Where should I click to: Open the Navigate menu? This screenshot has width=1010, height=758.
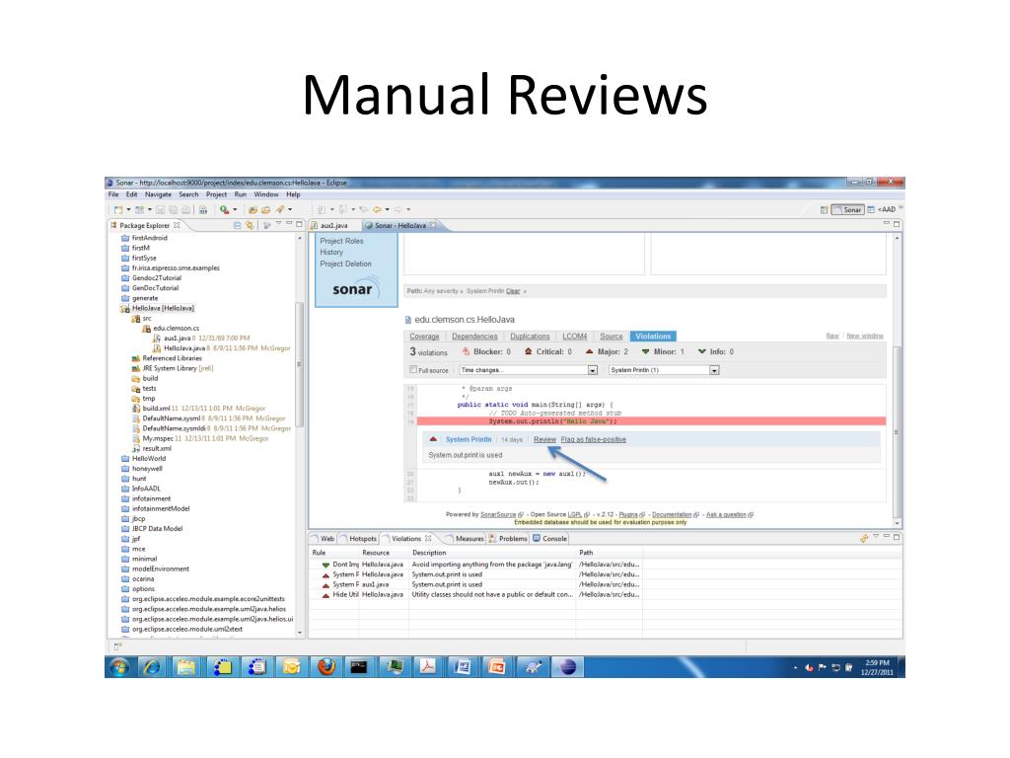tap(158, 194)
